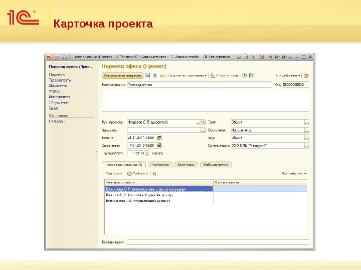Adjust Трудозатраты value with spinner arrows
The width and height of the screenshot is (361, 270).
(147, 153)
